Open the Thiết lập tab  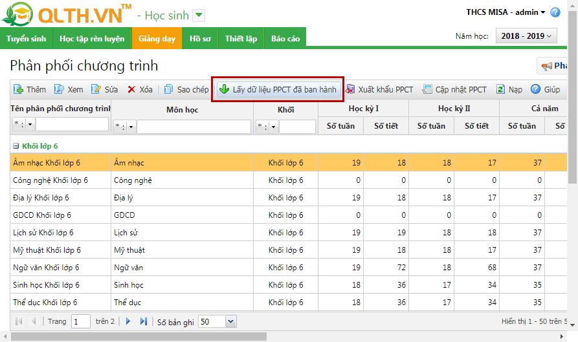[x=241, y=38]
